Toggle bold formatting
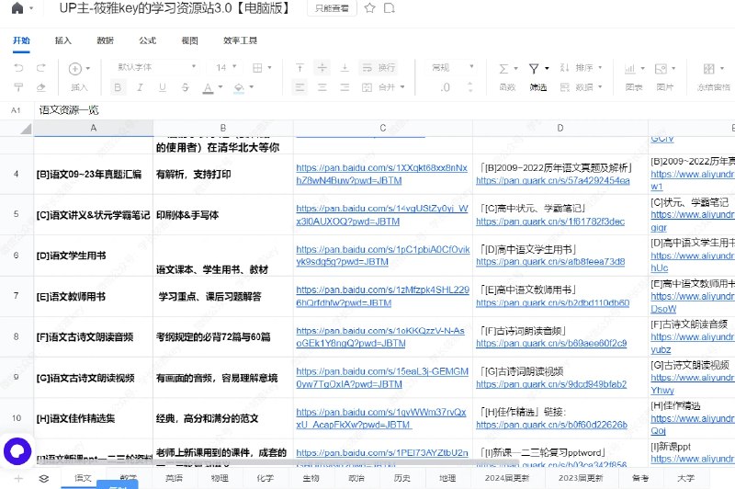The width and height of the screenshot is (735, 489). coord(118,87)
